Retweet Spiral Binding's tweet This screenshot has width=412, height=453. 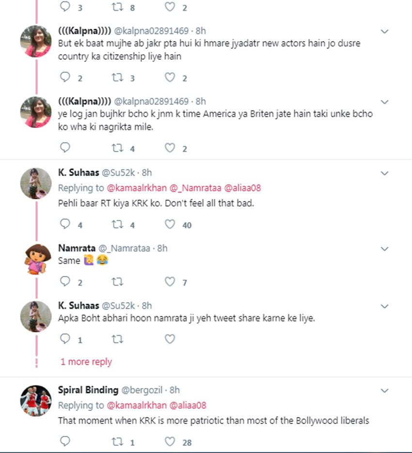tap(117, 442)
